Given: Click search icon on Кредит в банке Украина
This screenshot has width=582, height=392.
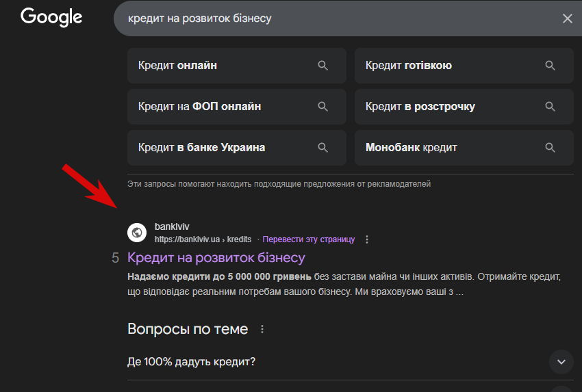Looking at the screenshot, I should pos(322,148).
